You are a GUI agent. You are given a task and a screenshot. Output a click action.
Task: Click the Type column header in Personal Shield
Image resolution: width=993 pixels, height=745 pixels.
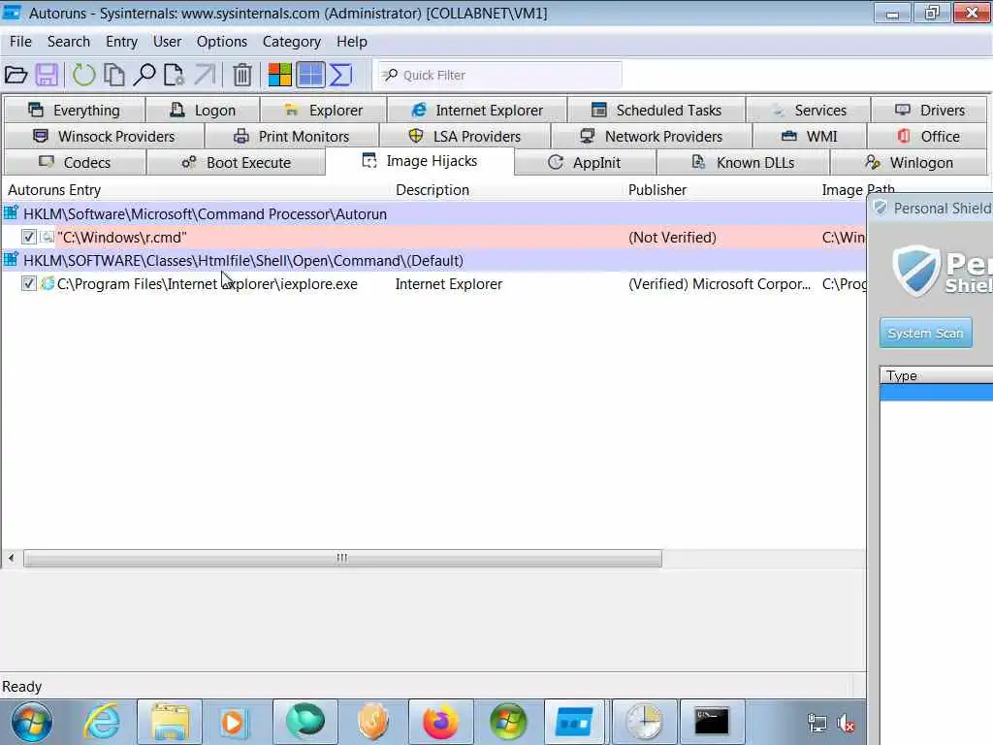pyautogui.click(x=936, y=375)
